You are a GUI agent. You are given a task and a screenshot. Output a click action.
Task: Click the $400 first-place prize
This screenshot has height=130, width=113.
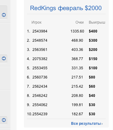point(93,31)
